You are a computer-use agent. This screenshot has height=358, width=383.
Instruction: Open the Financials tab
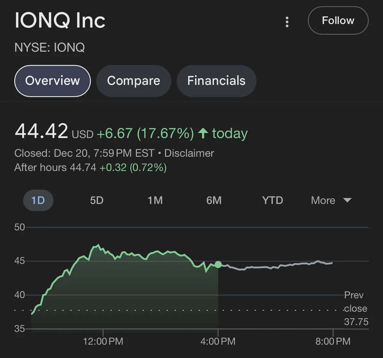216,81
